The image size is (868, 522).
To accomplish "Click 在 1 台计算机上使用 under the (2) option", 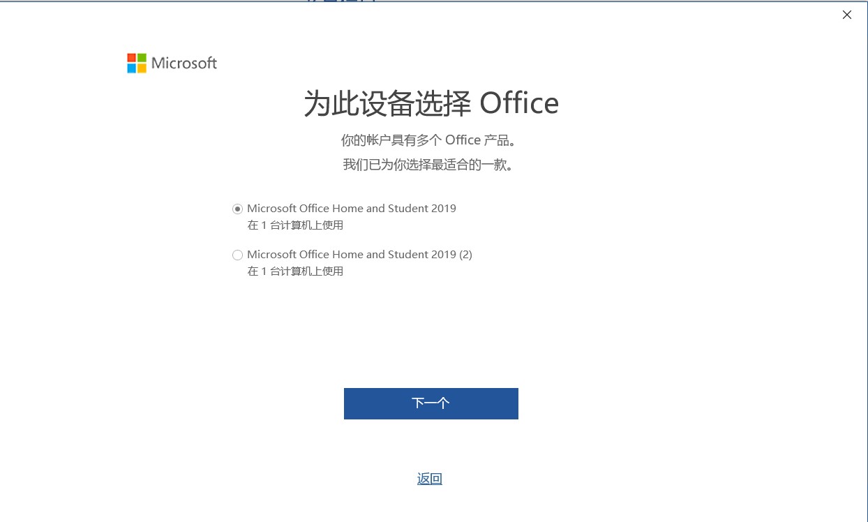I will coord(295,271).
